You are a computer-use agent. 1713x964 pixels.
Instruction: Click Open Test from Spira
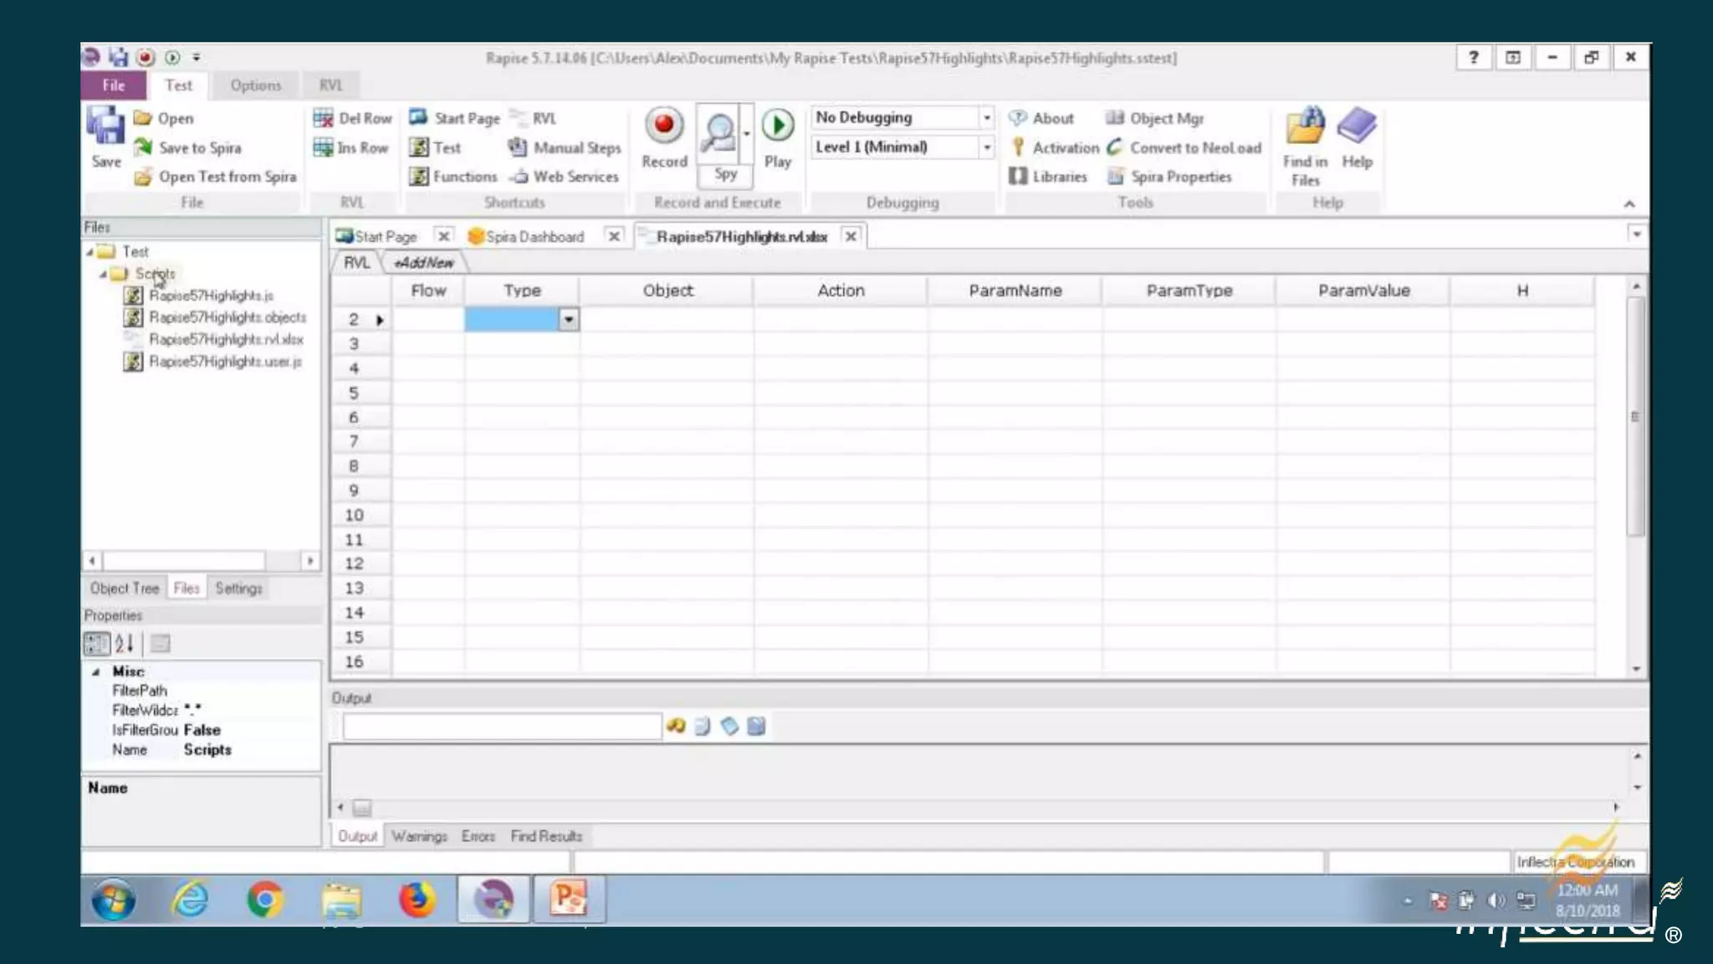[216, 177]
